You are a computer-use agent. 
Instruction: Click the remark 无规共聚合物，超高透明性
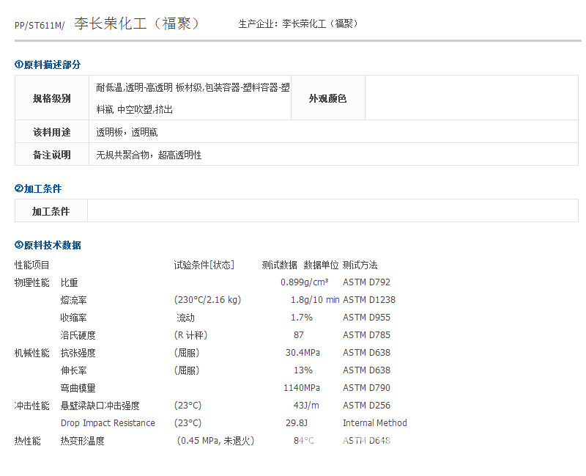[x=149, y=155]
